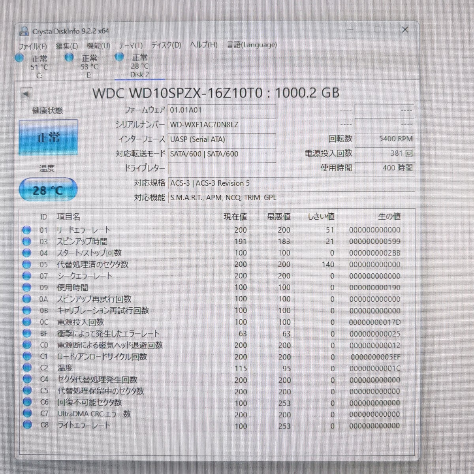Screen dimensions: 474x474
Task: Click status icon for C6 回復不可能セクタ数
Action: [x=27, y=402]
